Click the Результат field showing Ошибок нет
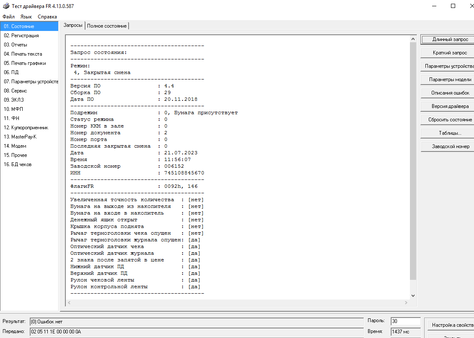474x338 pixels. click(x=196, y=322)
